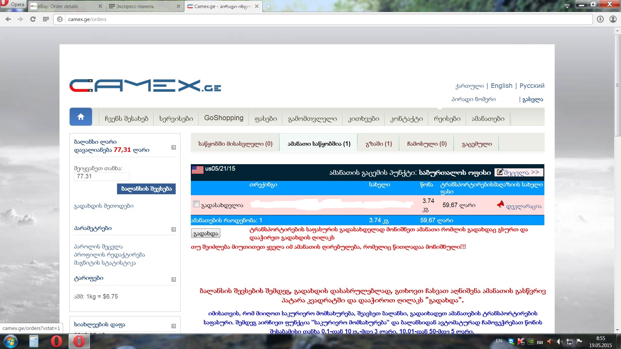Click the red megaphone declaration icon

point(500,204)
